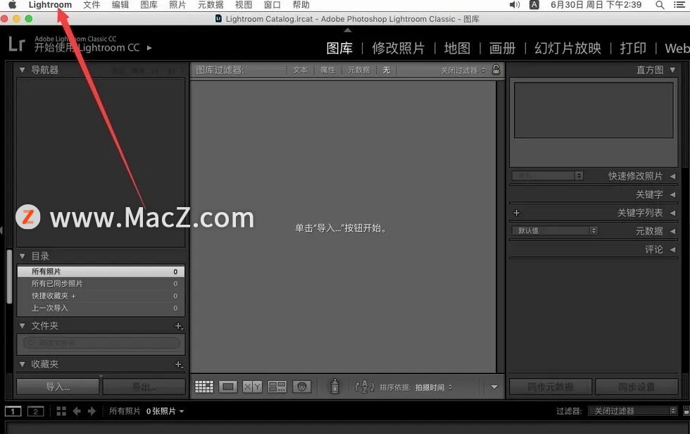Open the 编辑 menu
Viewport: 690px width, 434px height.
pyautogui.click(x=120, y=5)
